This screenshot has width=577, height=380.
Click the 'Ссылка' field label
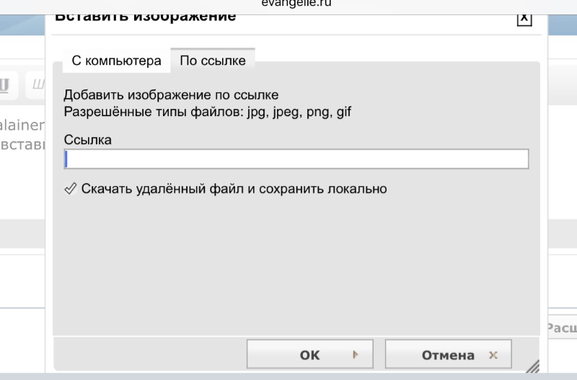coord(88,140)
